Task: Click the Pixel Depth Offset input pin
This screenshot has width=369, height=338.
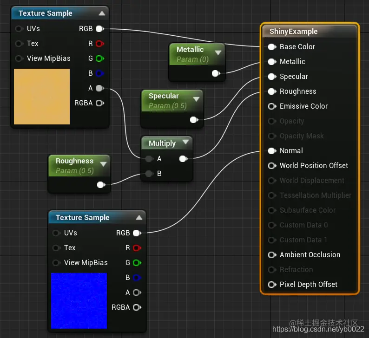Action: (272, 285)
